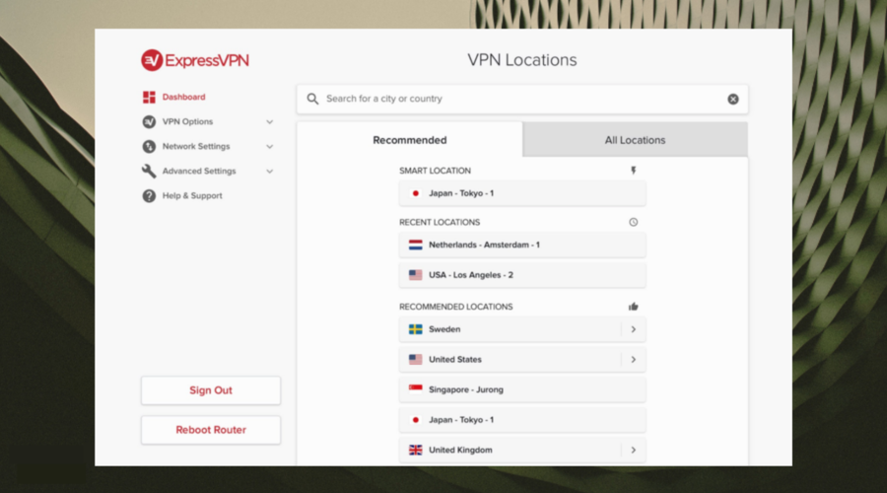Expand the Advanced Settings chevron
Image resolution: width=887 pixels, height=493 pixels.
[270, 171]
